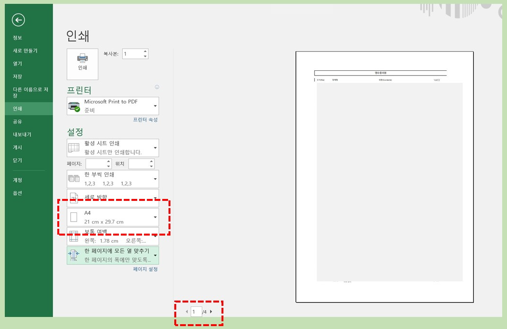Viewport: 507px width, 329px height.
Task: Go to previous preview page arrow
Action: click(186, 312)
